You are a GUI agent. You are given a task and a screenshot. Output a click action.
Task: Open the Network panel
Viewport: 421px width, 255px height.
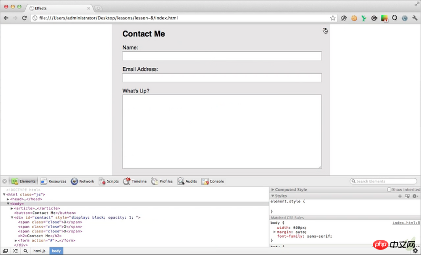coord(83,181)
